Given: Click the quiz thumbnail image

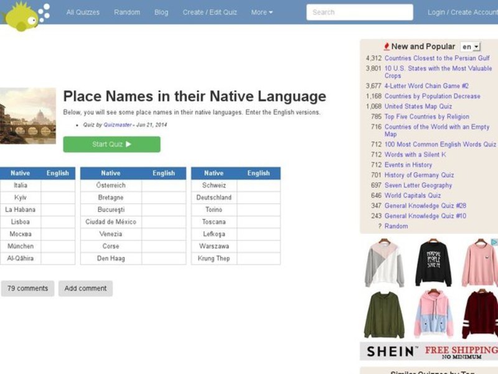Looking at the screenshot, I should [x=28, y=115].
